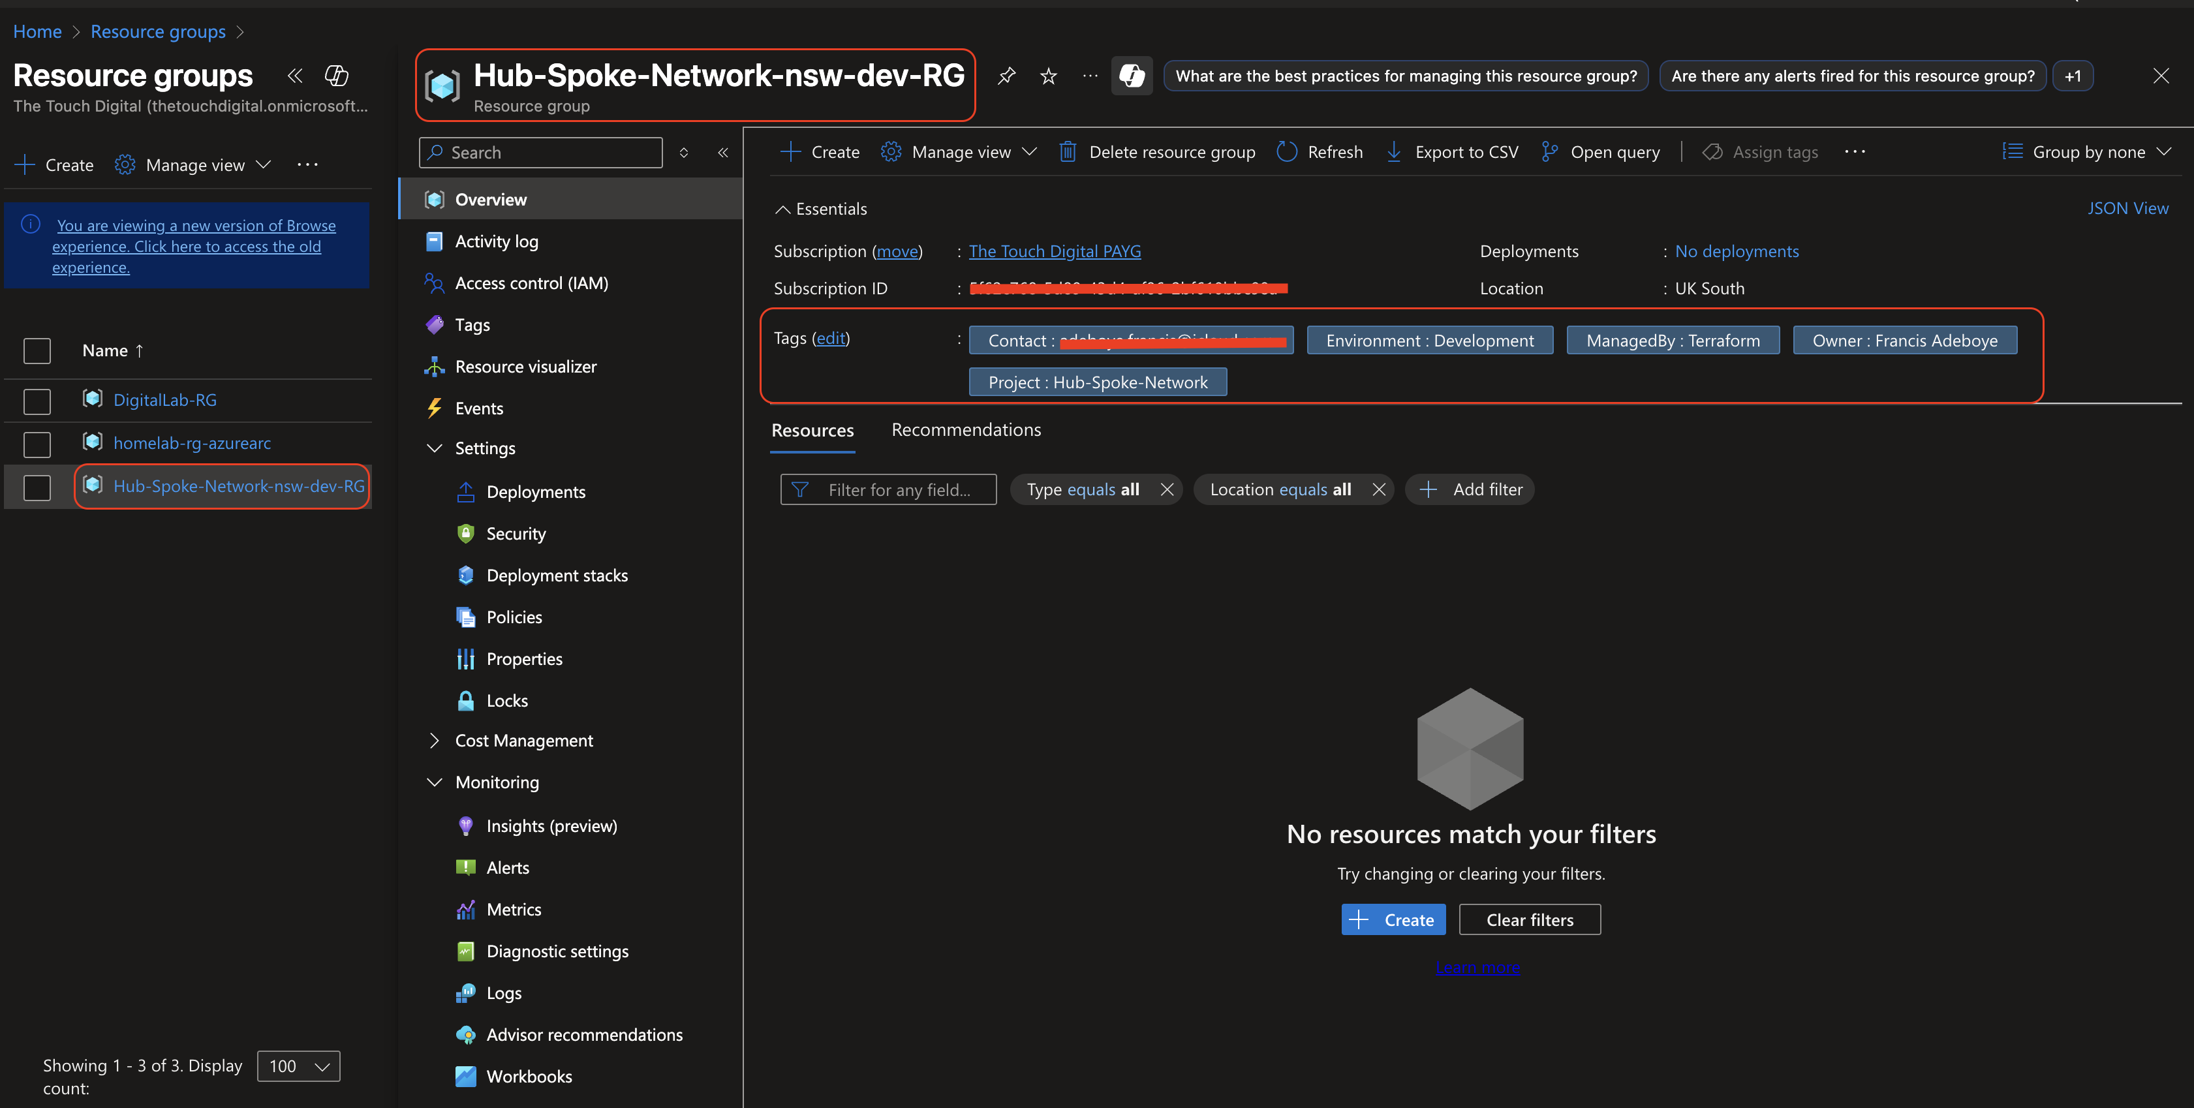Open the Group by none dropdown
The width and height of the screenshot is (2194, 1108).
click(2087, 151)
